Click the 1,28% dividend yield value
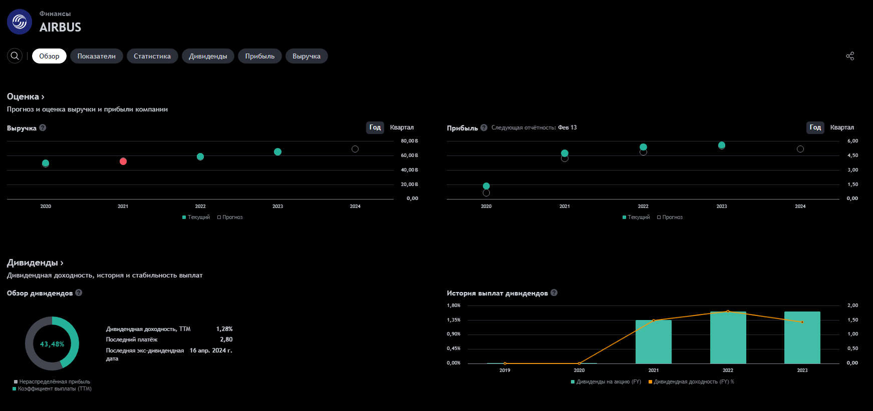The image size is (873, 411). point(224,329)
